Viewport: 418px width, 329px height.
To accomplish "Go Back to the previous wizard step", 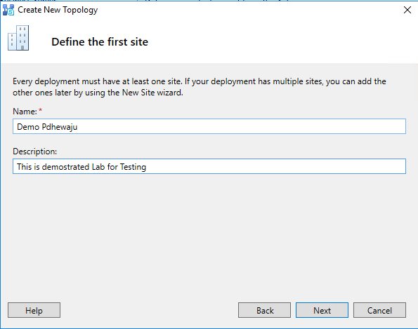I will [264, 310].
